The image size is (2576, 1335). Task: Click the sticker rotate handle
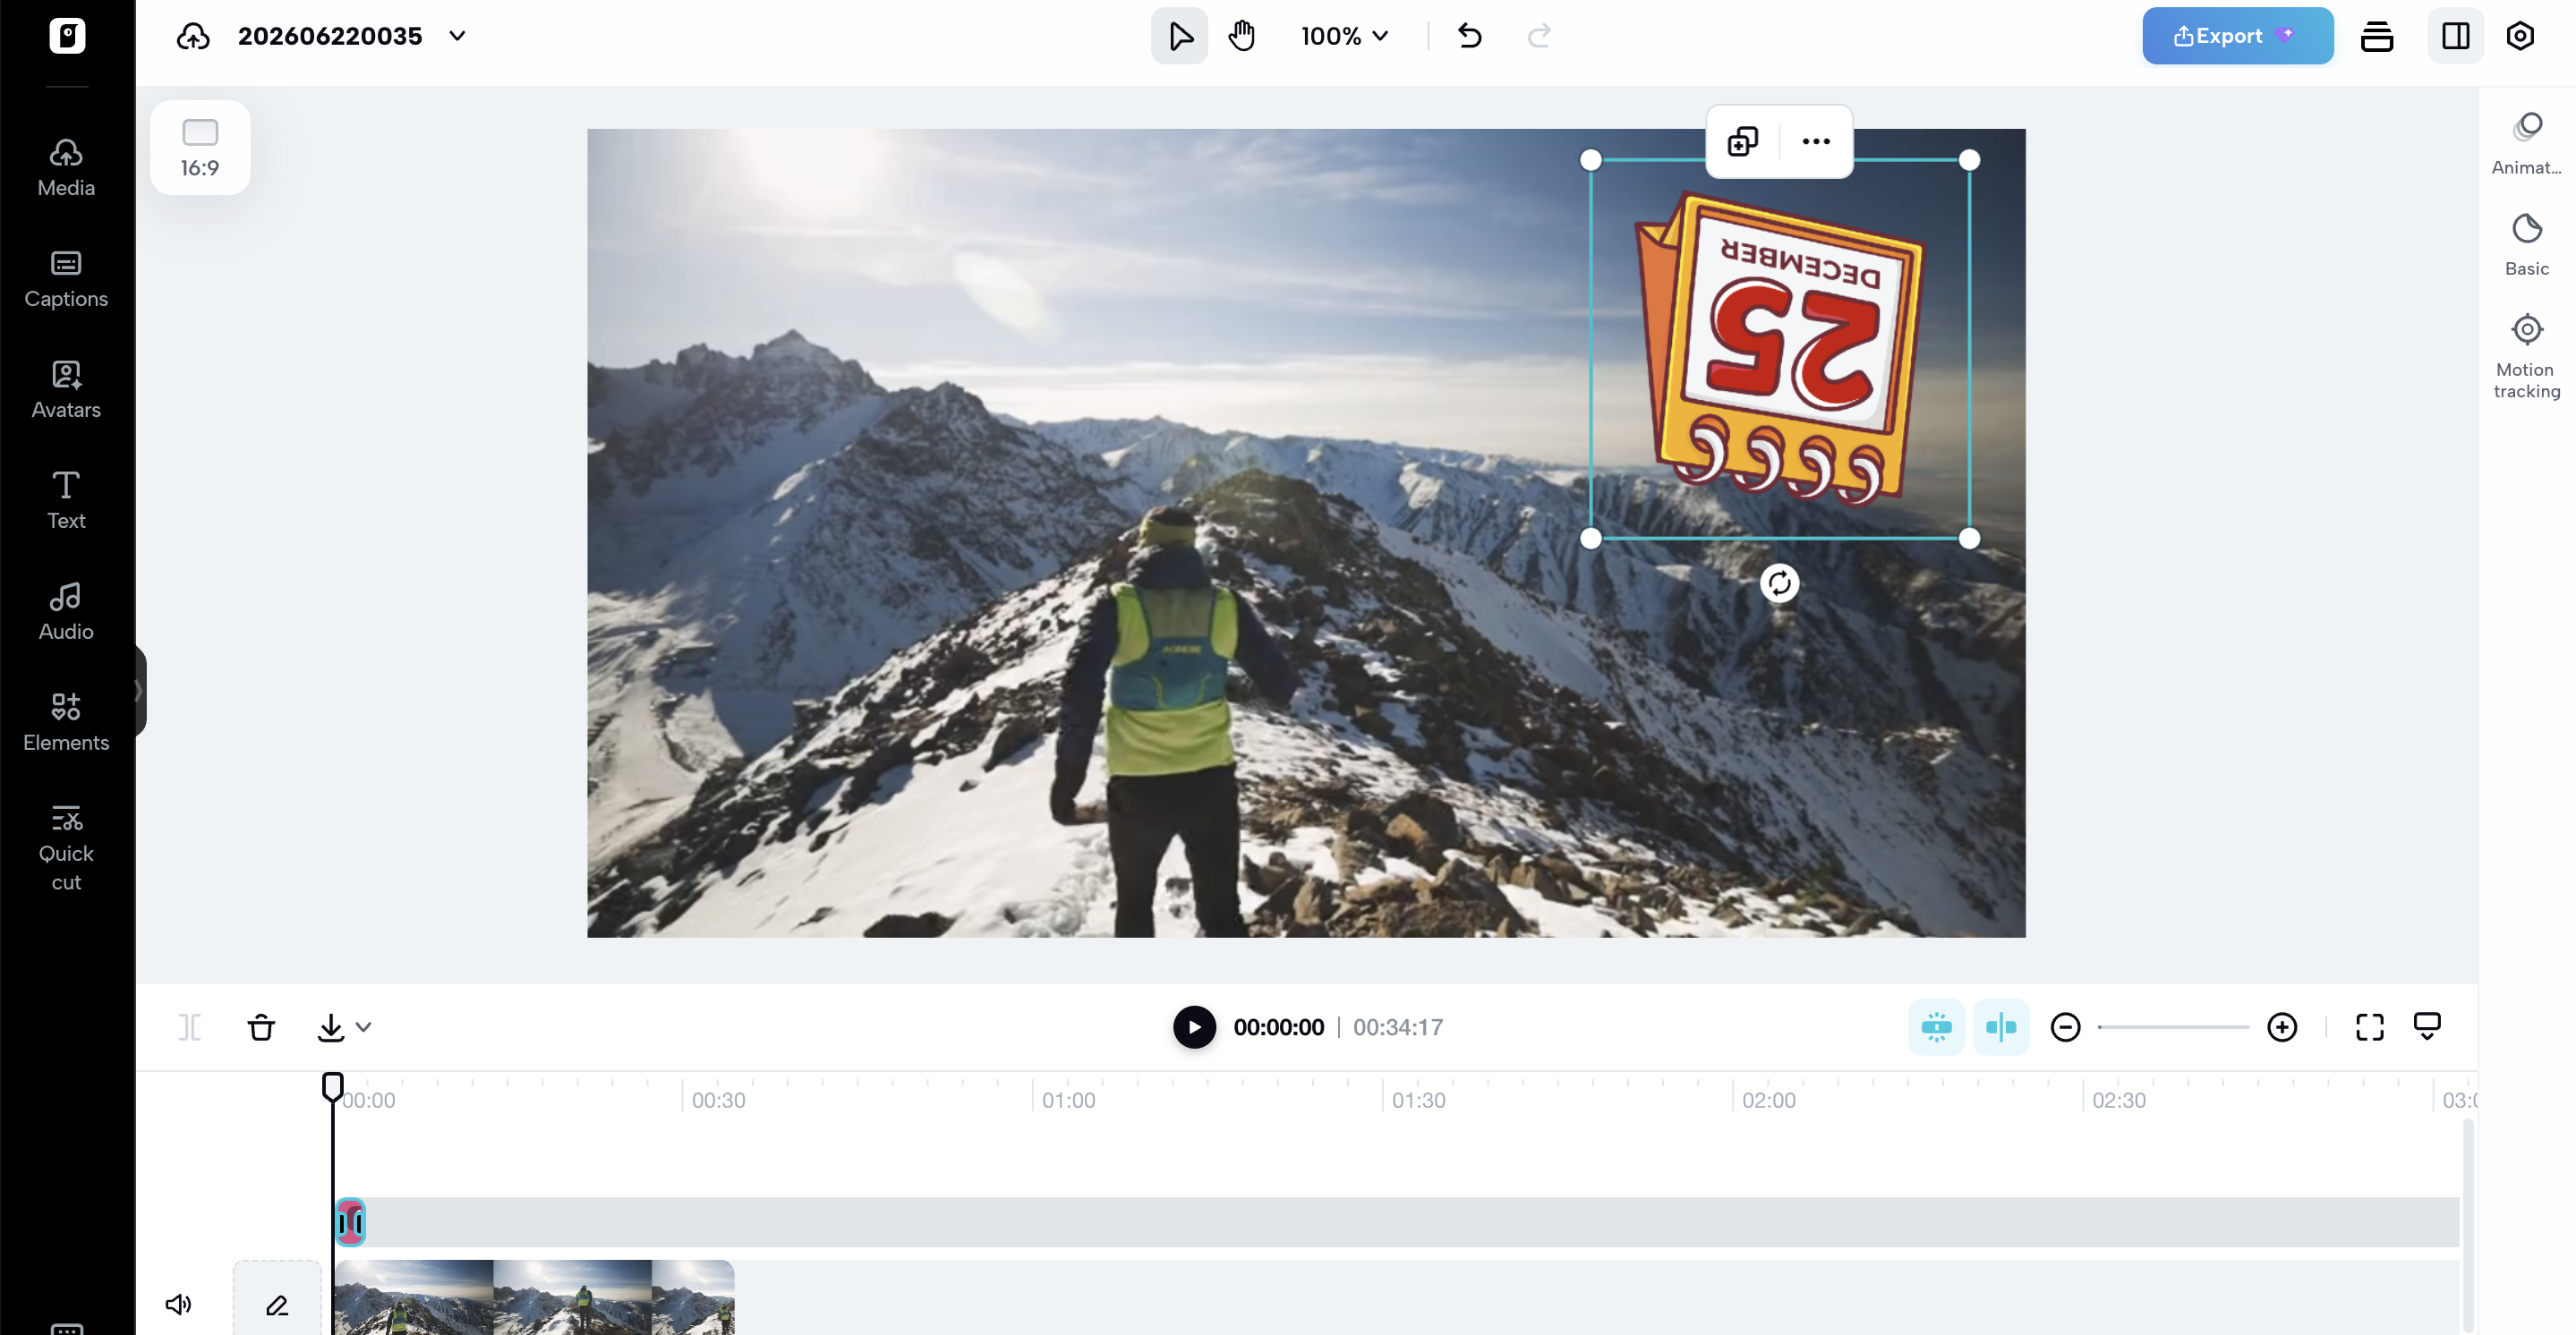tap(1779, 583)
